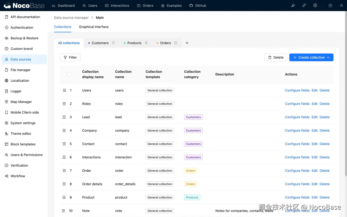Screen dimensions: 347x217
Task: Click the purple Customers category tag
Action: click(x=193, y=117)
